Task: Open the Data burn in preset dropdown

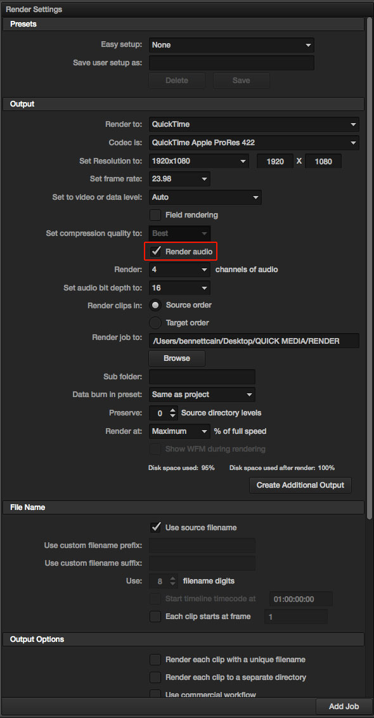Action: pos(202,395)
